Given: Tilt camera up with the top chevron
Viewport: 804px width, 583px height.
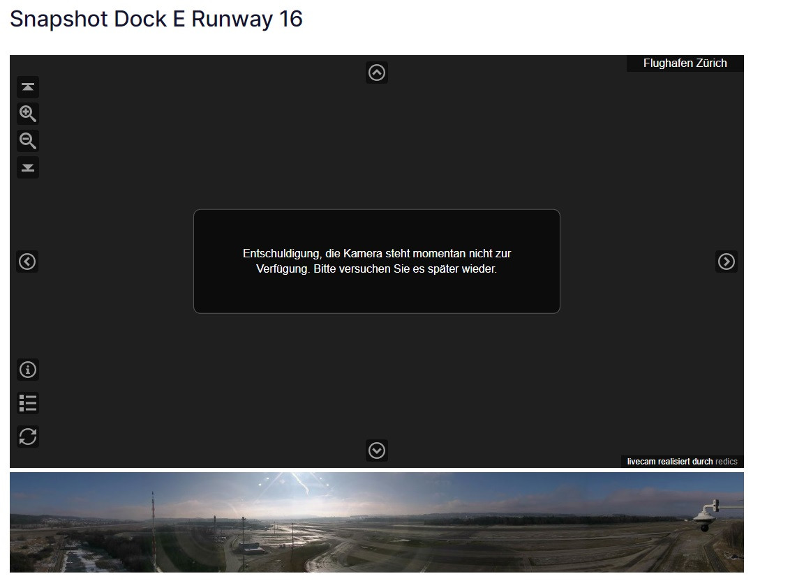Looking at the screenshot, I should pos(377,73).
